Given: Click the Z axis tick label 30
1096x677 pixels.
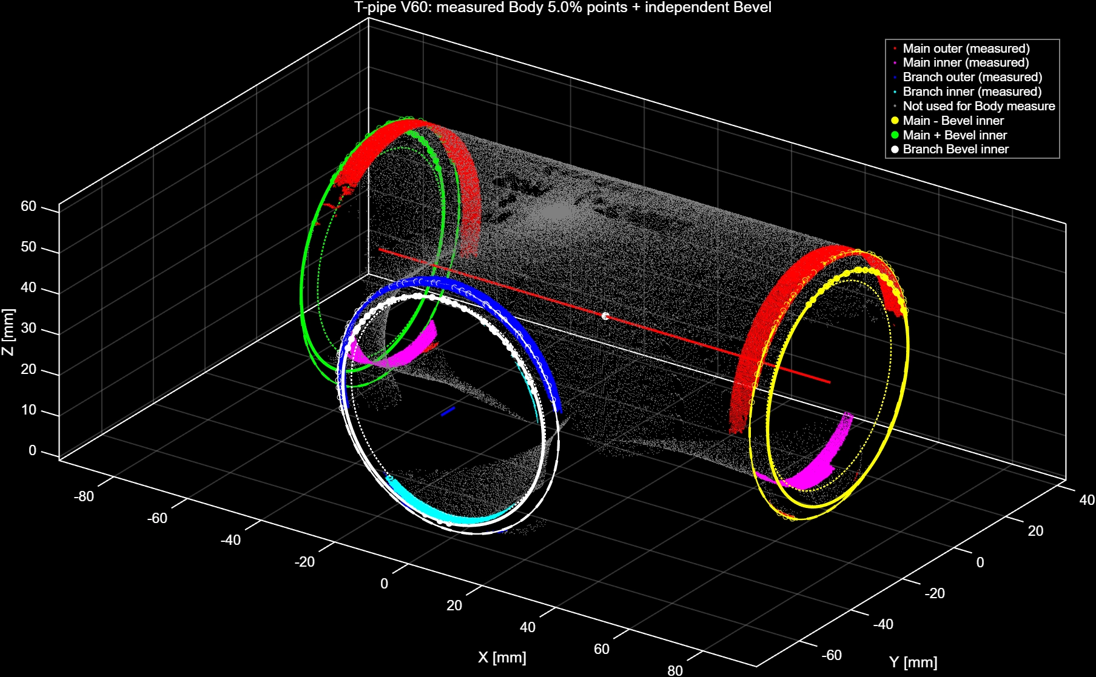Looking at the screenshot, I should [x=29, y=328].
